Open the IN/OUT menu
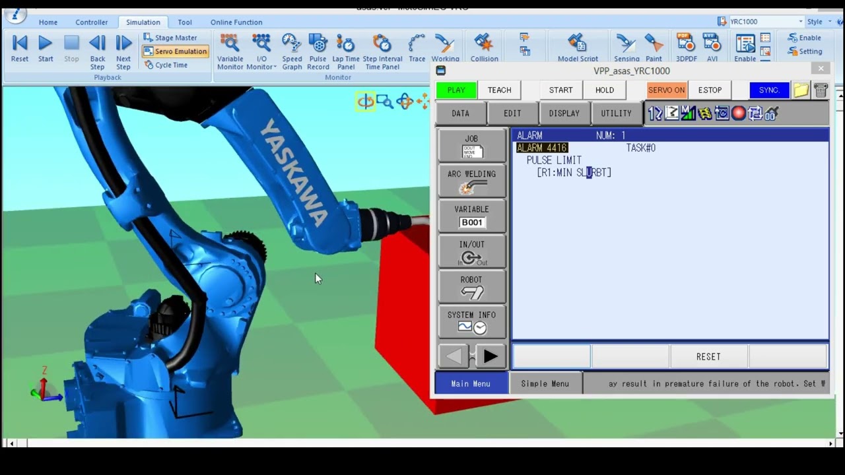Image resolution: width=845 pixels, height=475 pixels. (472, 251)
